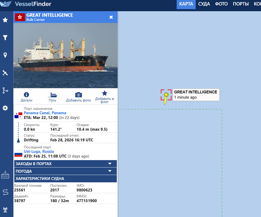
Task: Open the vessel filter funnel icon
Action: (5, 38)
